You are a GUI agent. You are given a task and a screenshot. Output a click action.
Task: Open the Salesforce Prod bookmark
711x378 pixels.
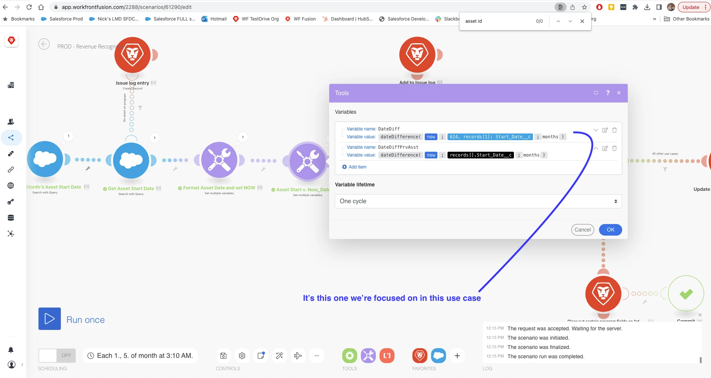click(62, 19)
